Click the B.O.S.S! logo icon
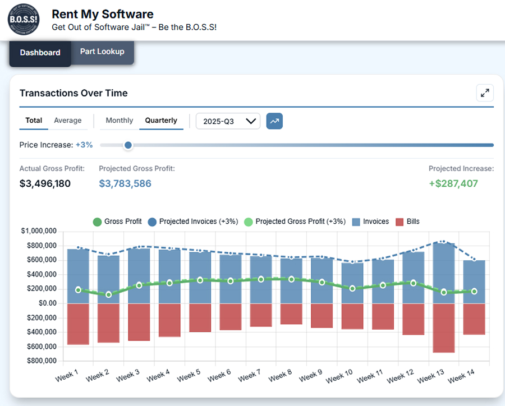Viewport: 505px width, 406px height. click(22, 20)
